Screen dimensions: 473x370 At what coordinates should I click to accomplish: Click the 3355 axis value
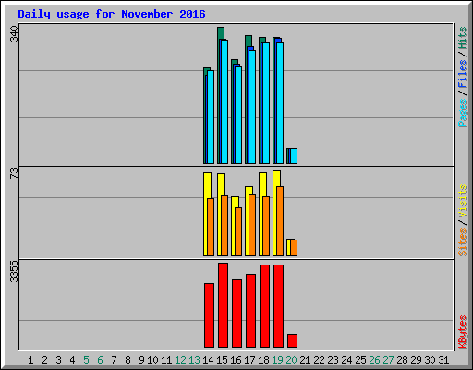[14, 272]
